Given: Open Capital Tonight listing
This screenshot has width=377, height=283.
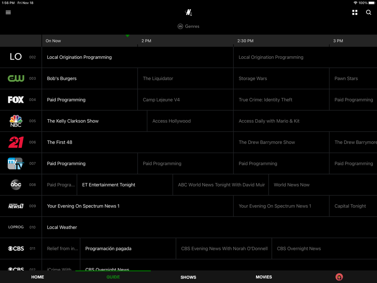Looking at the screenshot, I should pyautogui.click(x=353, y=206).
